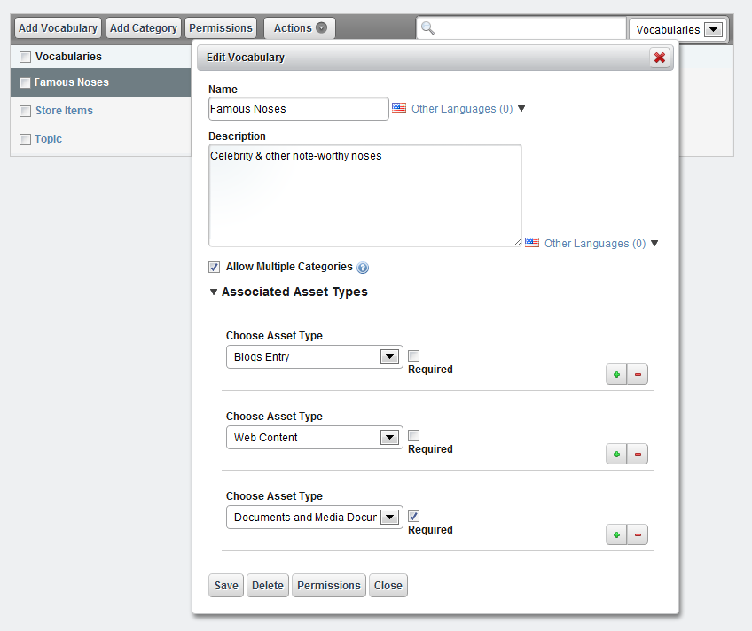This screenshot has width=752, height=631.
Task: Click the Add Category button
Action: coord(144,28)
